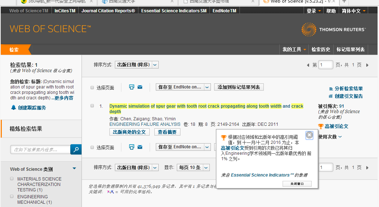The height and width of the screenshot is (207, 379).
Task: Check Engineering Mechanical category filter
Action: click(x=12, y=196)
